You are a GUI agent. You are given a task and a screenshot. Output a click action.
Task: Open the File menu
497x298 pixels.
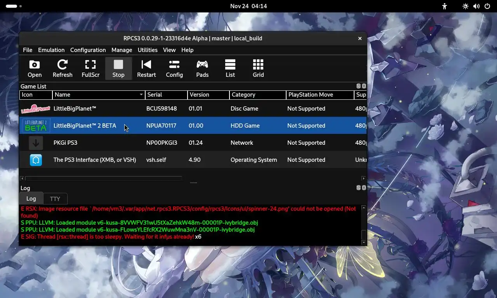[28, 50]
